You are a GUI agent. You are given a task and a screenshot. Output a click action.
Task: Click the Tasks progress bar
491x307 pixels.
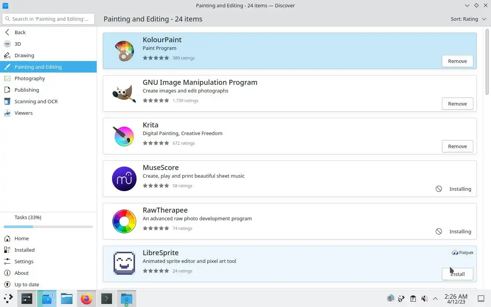48,227
